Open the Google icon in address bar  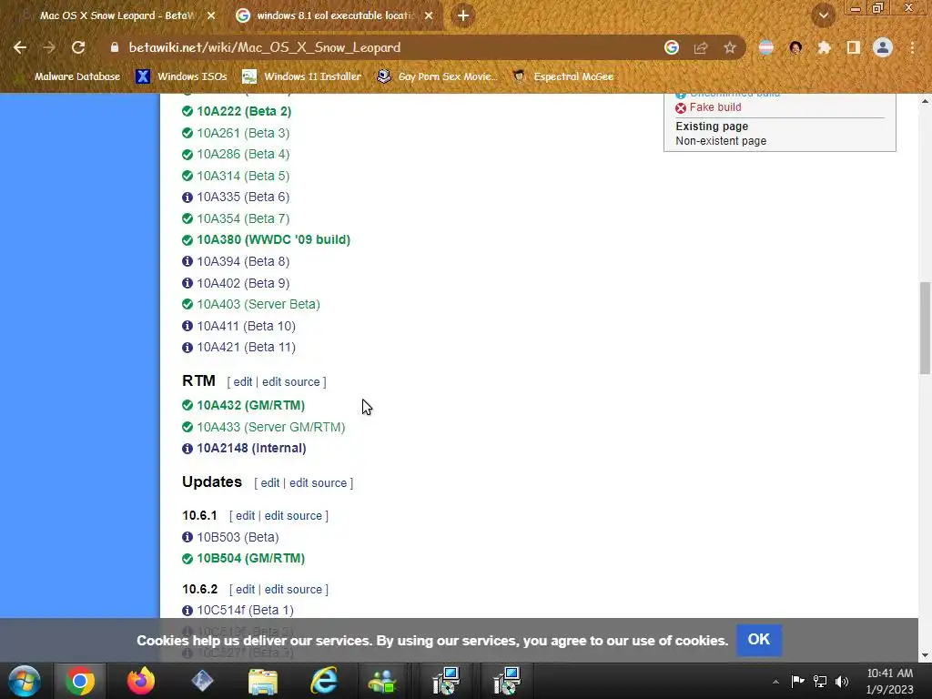672,47
